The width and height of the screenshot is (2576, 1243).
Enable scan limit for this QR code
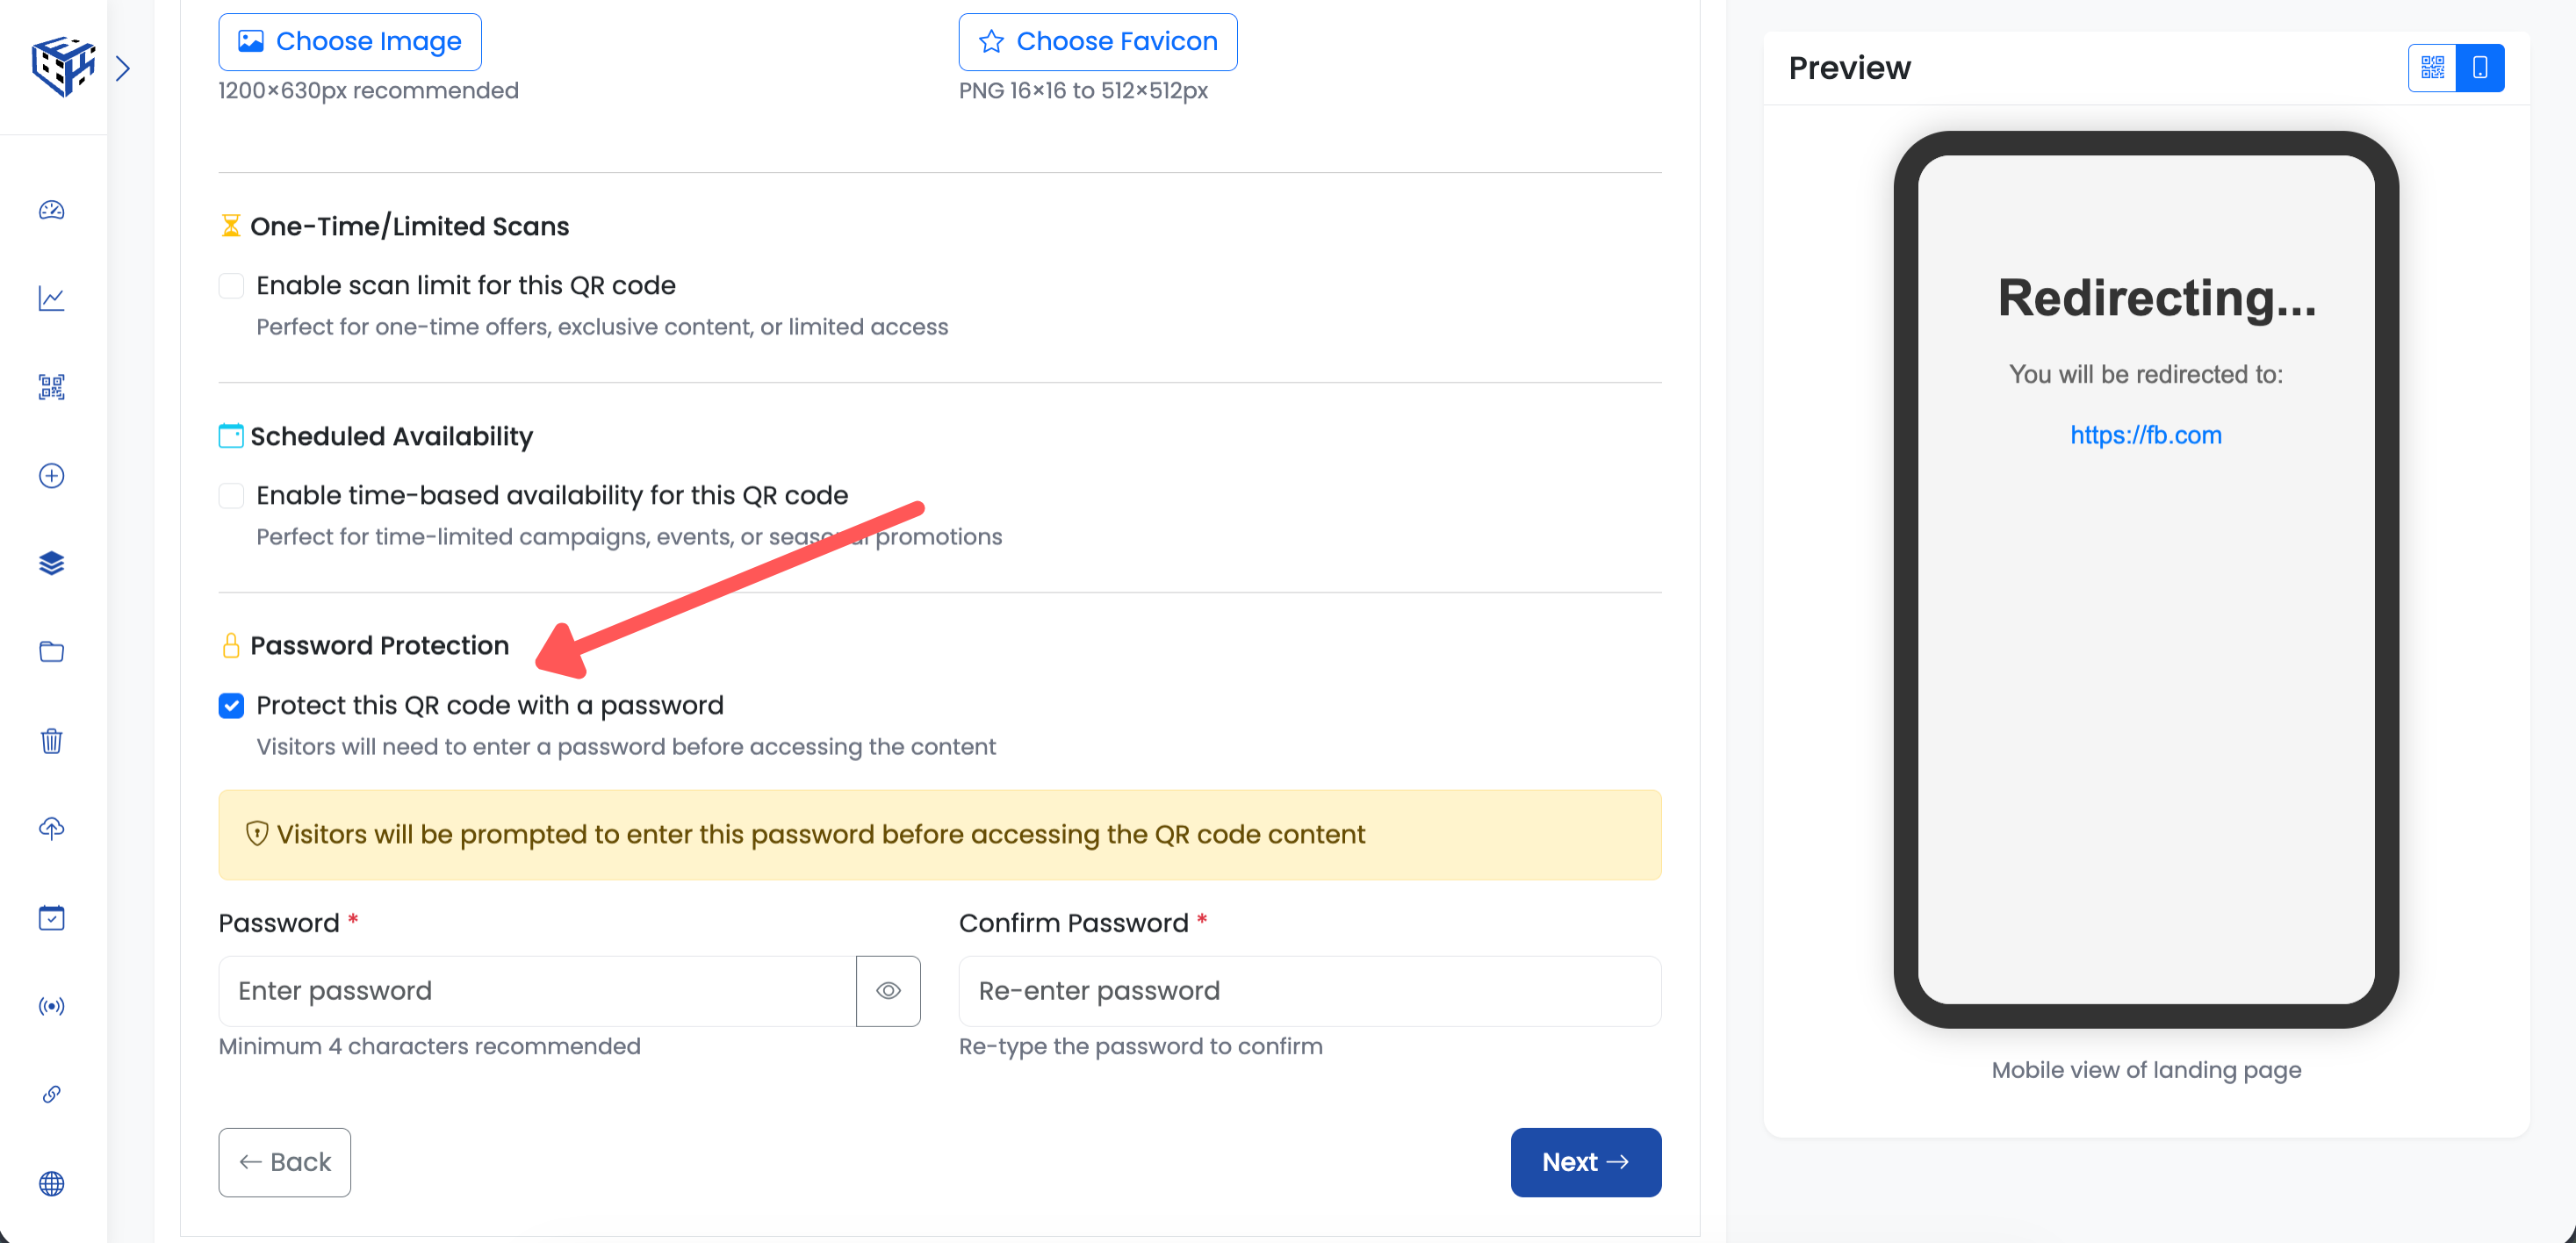pos(231,285)
